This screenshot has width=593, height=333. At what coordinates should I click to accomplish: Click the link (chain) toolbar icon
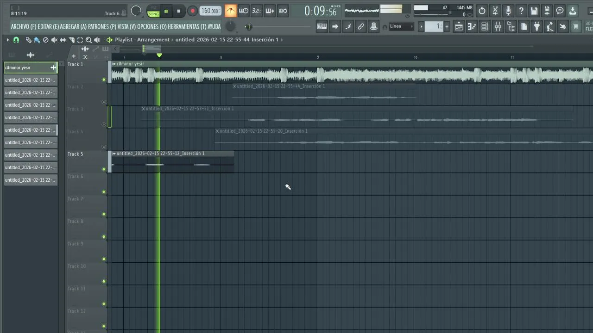click(x=360, y=26)
